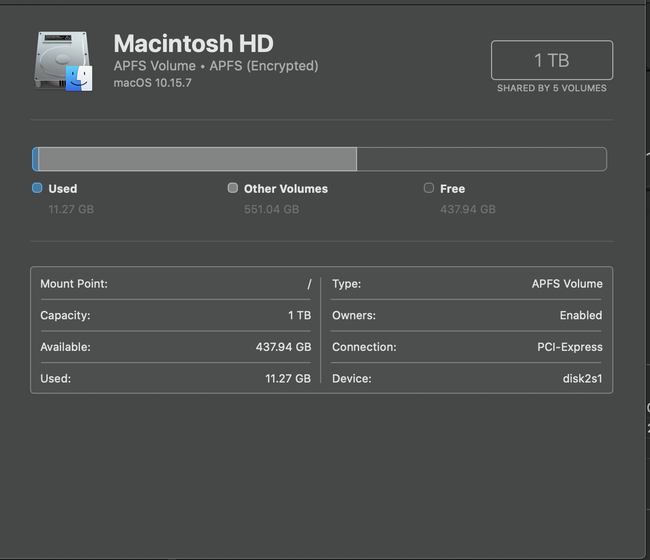This screenshot has height=560, width=650.
Task: Click the blue Used legend swatch
Action: coord(37,188)
